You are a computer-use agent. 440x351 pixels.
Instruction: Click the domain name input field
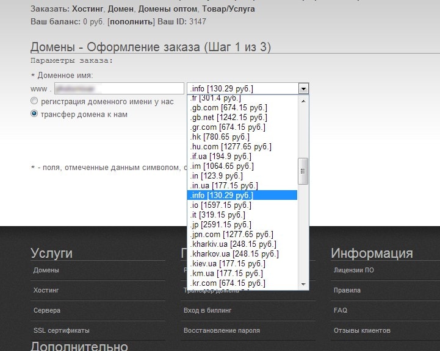[x=119, y=88]
